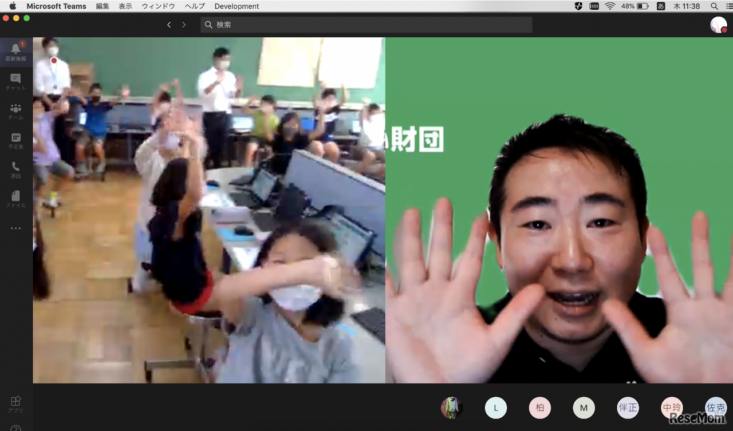Open the アプリ apps store
Screen dimensions: 733x431
pyautogui.click(x=15, y=404)
